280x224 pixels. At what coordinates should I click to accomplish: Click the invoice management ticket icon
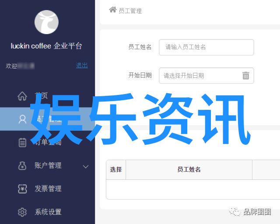click(22, 189)
